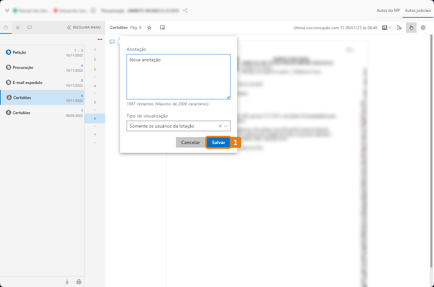434x287 pixels.
Task: Open the favorites star tab in sidebar
Action: coord(18,28)
